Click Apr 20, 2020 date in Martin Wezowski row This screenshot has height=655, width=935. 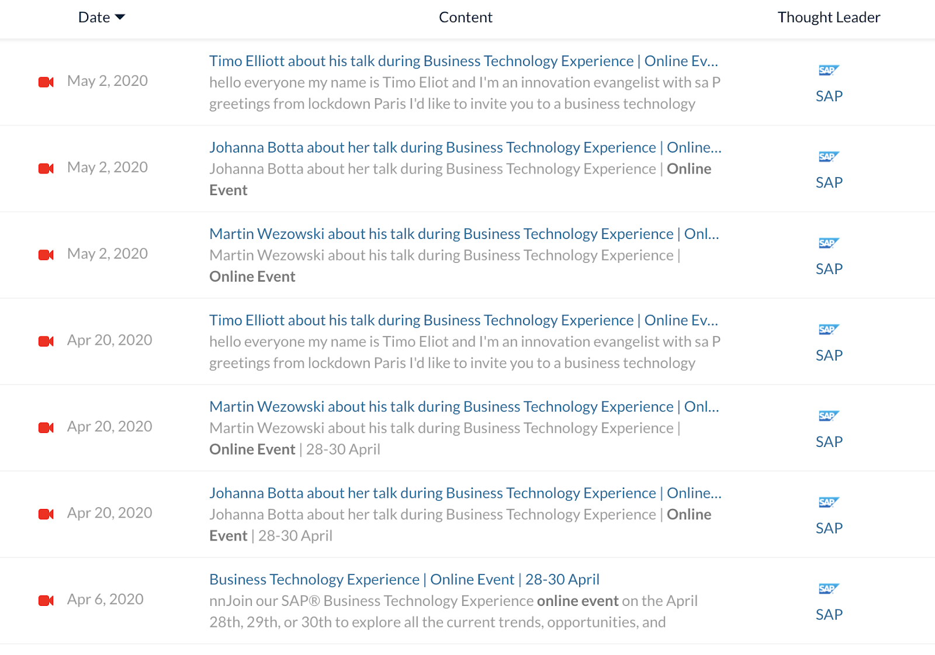tap(110, 427)
